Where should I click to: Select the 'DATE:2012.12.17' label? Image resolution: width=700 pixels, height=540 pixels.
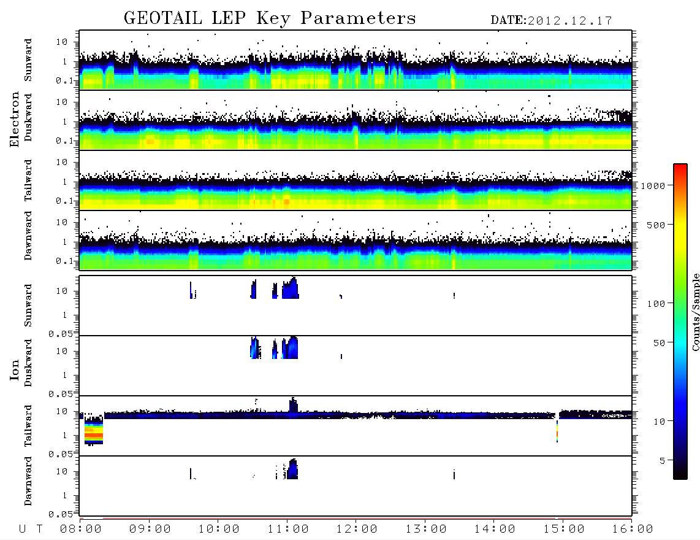coord(551,21)
